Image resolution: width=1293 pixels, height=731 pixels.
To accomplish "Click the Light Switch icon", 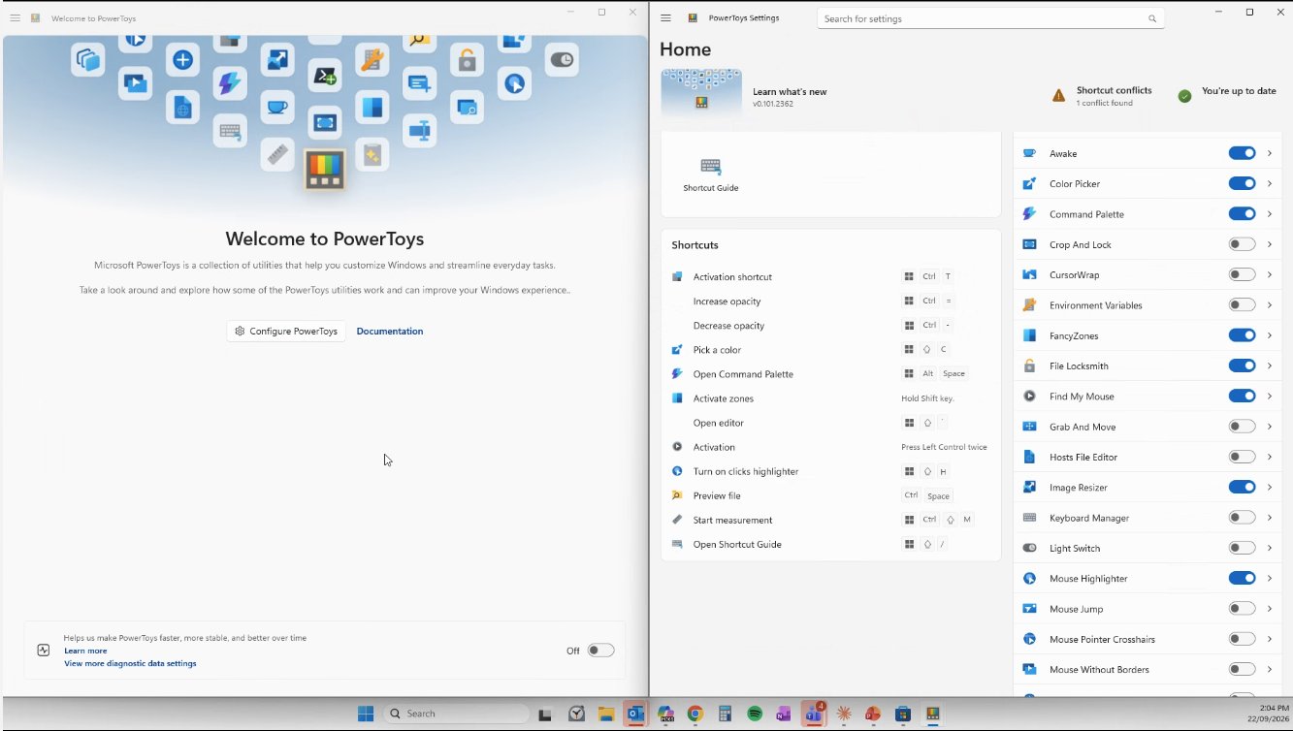I will click(x=1029, y=549).
